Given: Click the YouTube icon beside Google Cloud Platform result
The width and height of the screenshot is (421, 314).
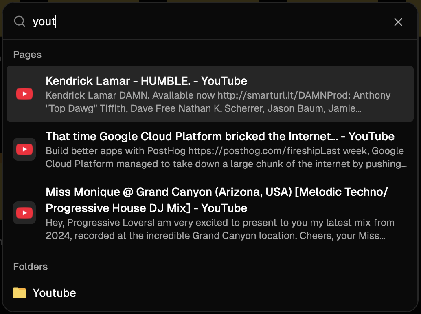Looking at the screenshot, I should (x=24, y=149).
